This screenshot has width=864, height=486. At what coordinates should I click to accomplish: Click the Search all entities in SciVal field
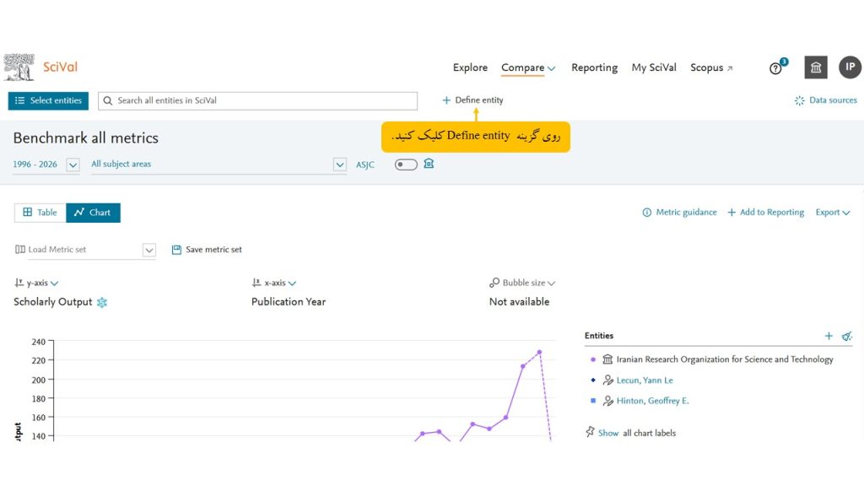[x=257, y=101]
